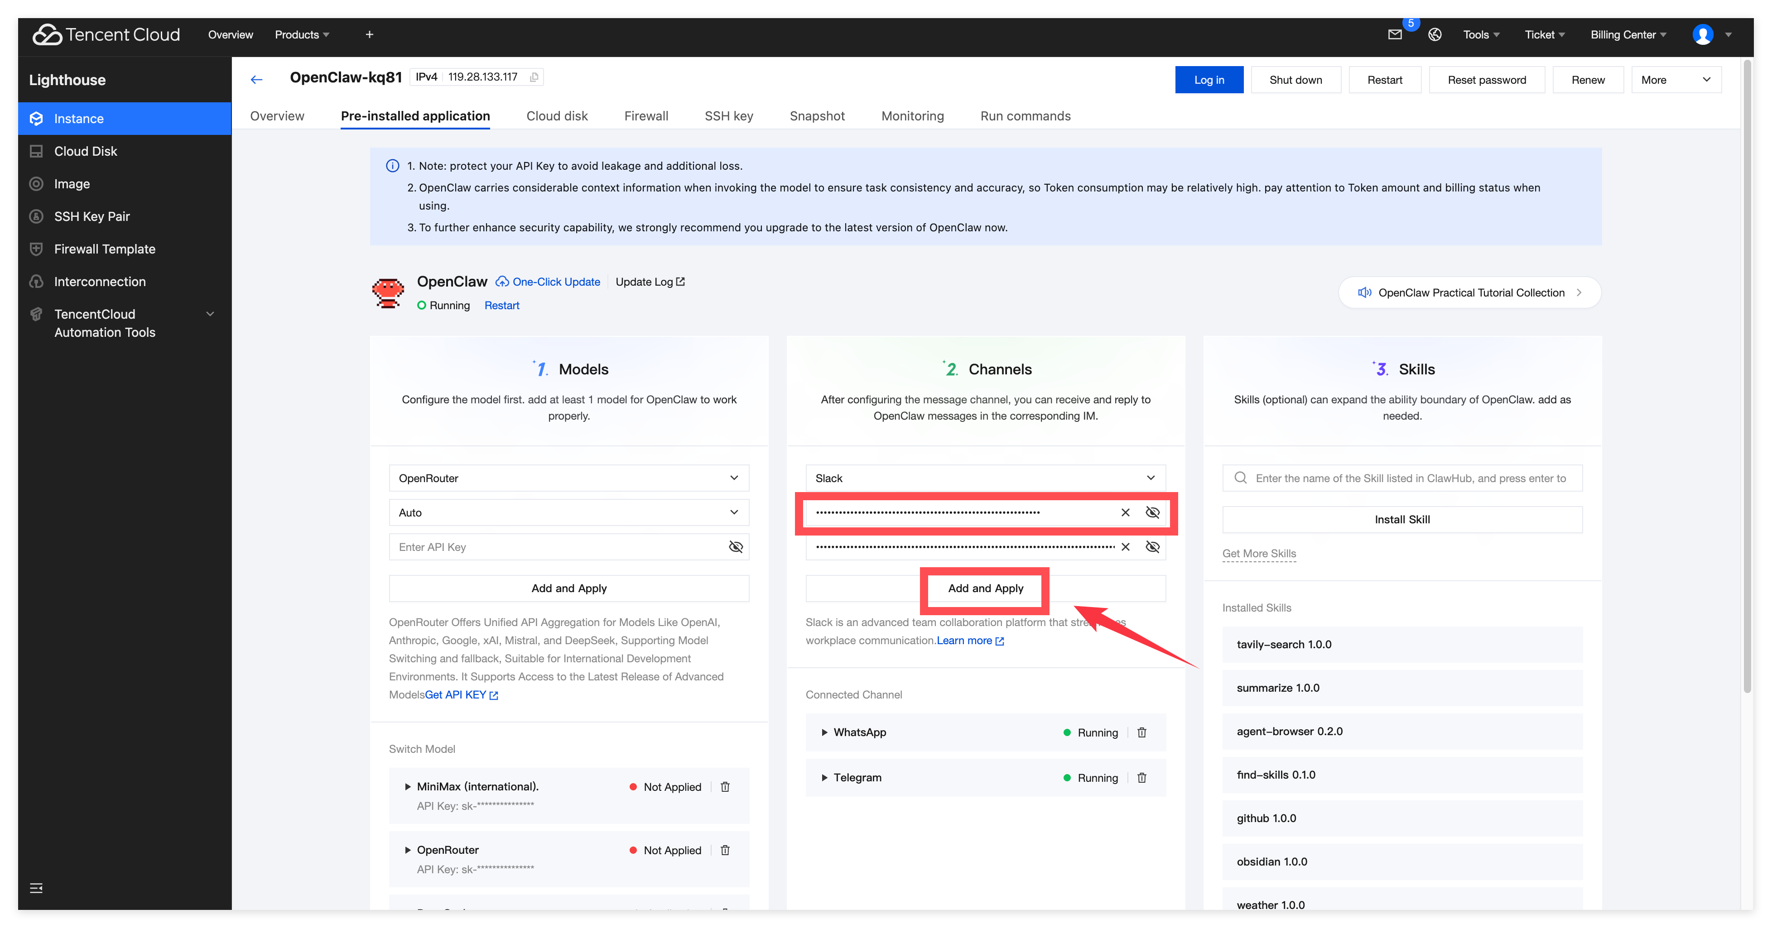Switch to the Firewall tab
Viewport: 1772px width, 928px height.
(646, 115)
